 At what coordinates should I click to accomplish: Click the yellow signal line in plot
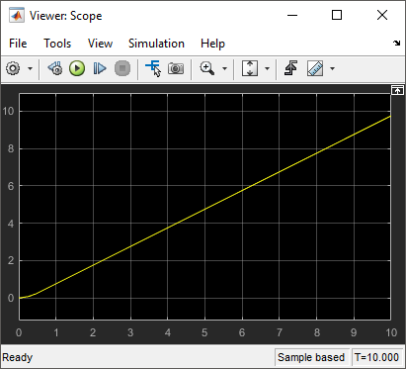coord(204,209)
